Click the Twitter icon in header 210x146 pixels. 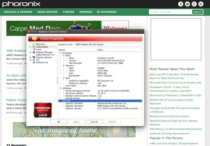pos(187,4)
